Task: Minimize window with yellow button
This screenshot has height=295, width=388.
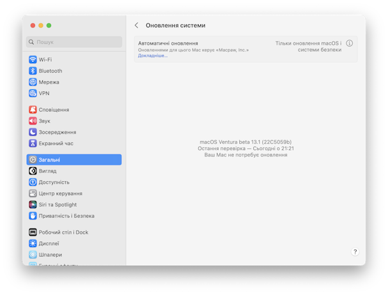Action: 41,26
